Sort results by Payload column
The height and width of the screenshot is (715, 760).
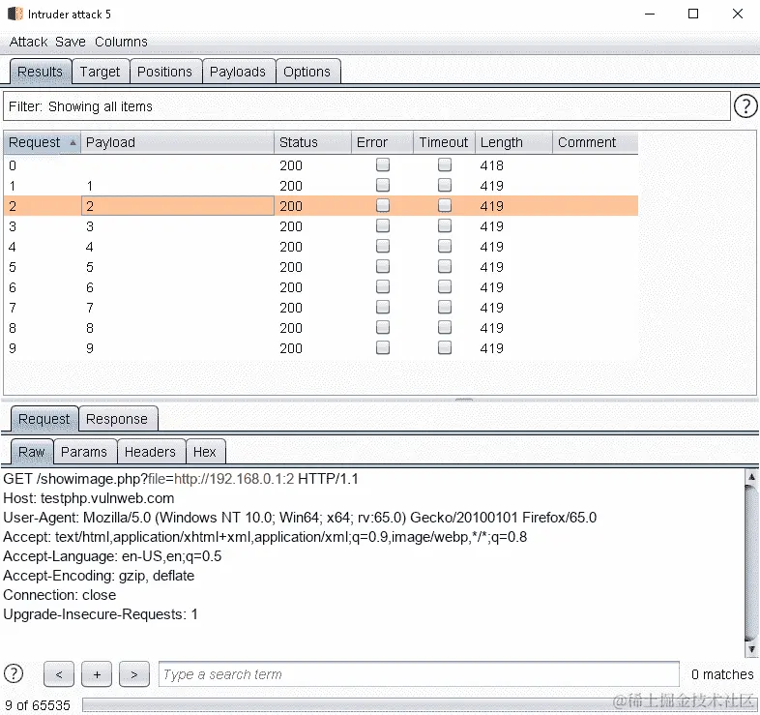pos(177,142)
